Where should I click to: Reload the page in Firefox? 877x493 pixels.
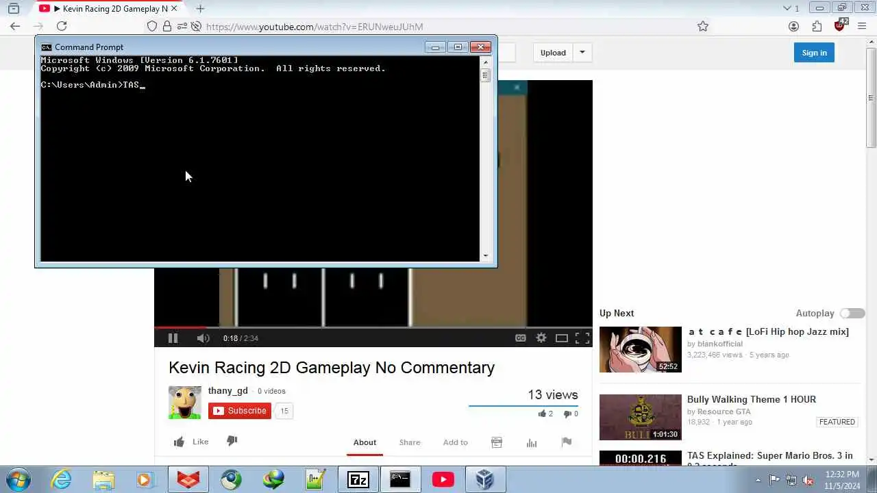tap(62, 26)
